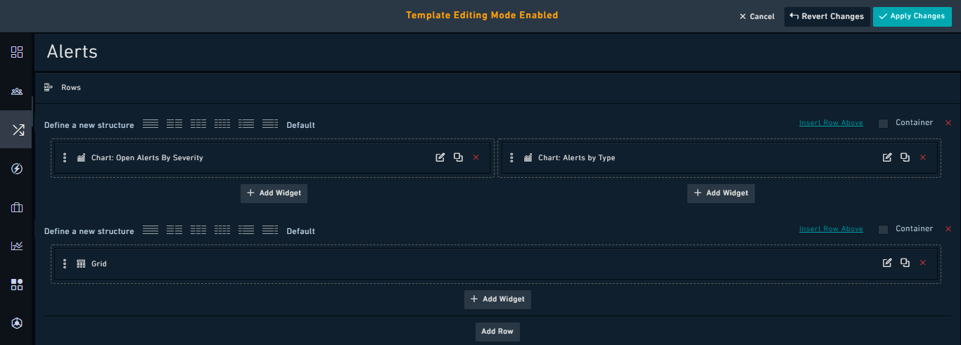The height and width of the screenshot is (345, 961).
Task: Open the line chart reports sidebar icon
Action: click(x=17, y=246)
